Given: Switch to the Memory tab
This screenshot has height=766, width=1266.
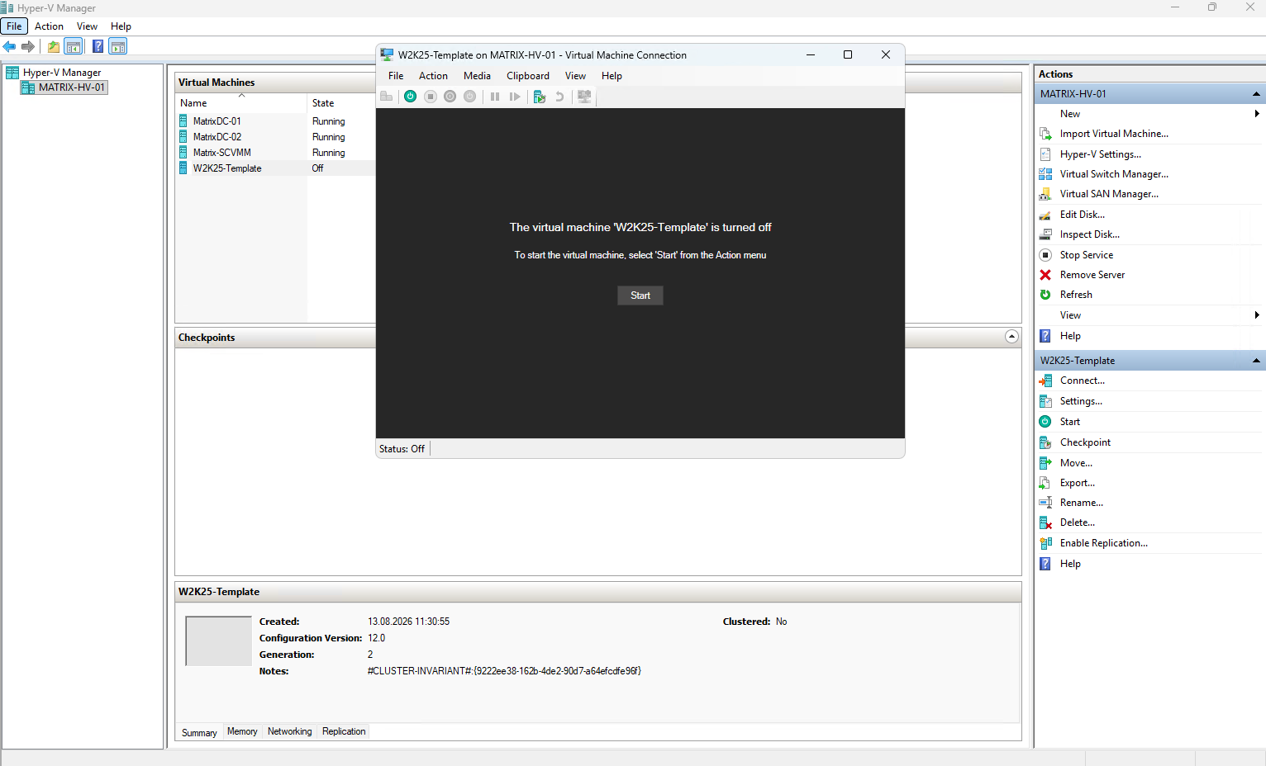Looking at the screenshot, I should [242, 731].
